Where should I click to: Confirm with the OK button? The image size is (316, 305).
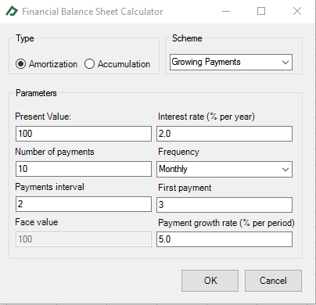pyautogui.click(x=210, y=281)
